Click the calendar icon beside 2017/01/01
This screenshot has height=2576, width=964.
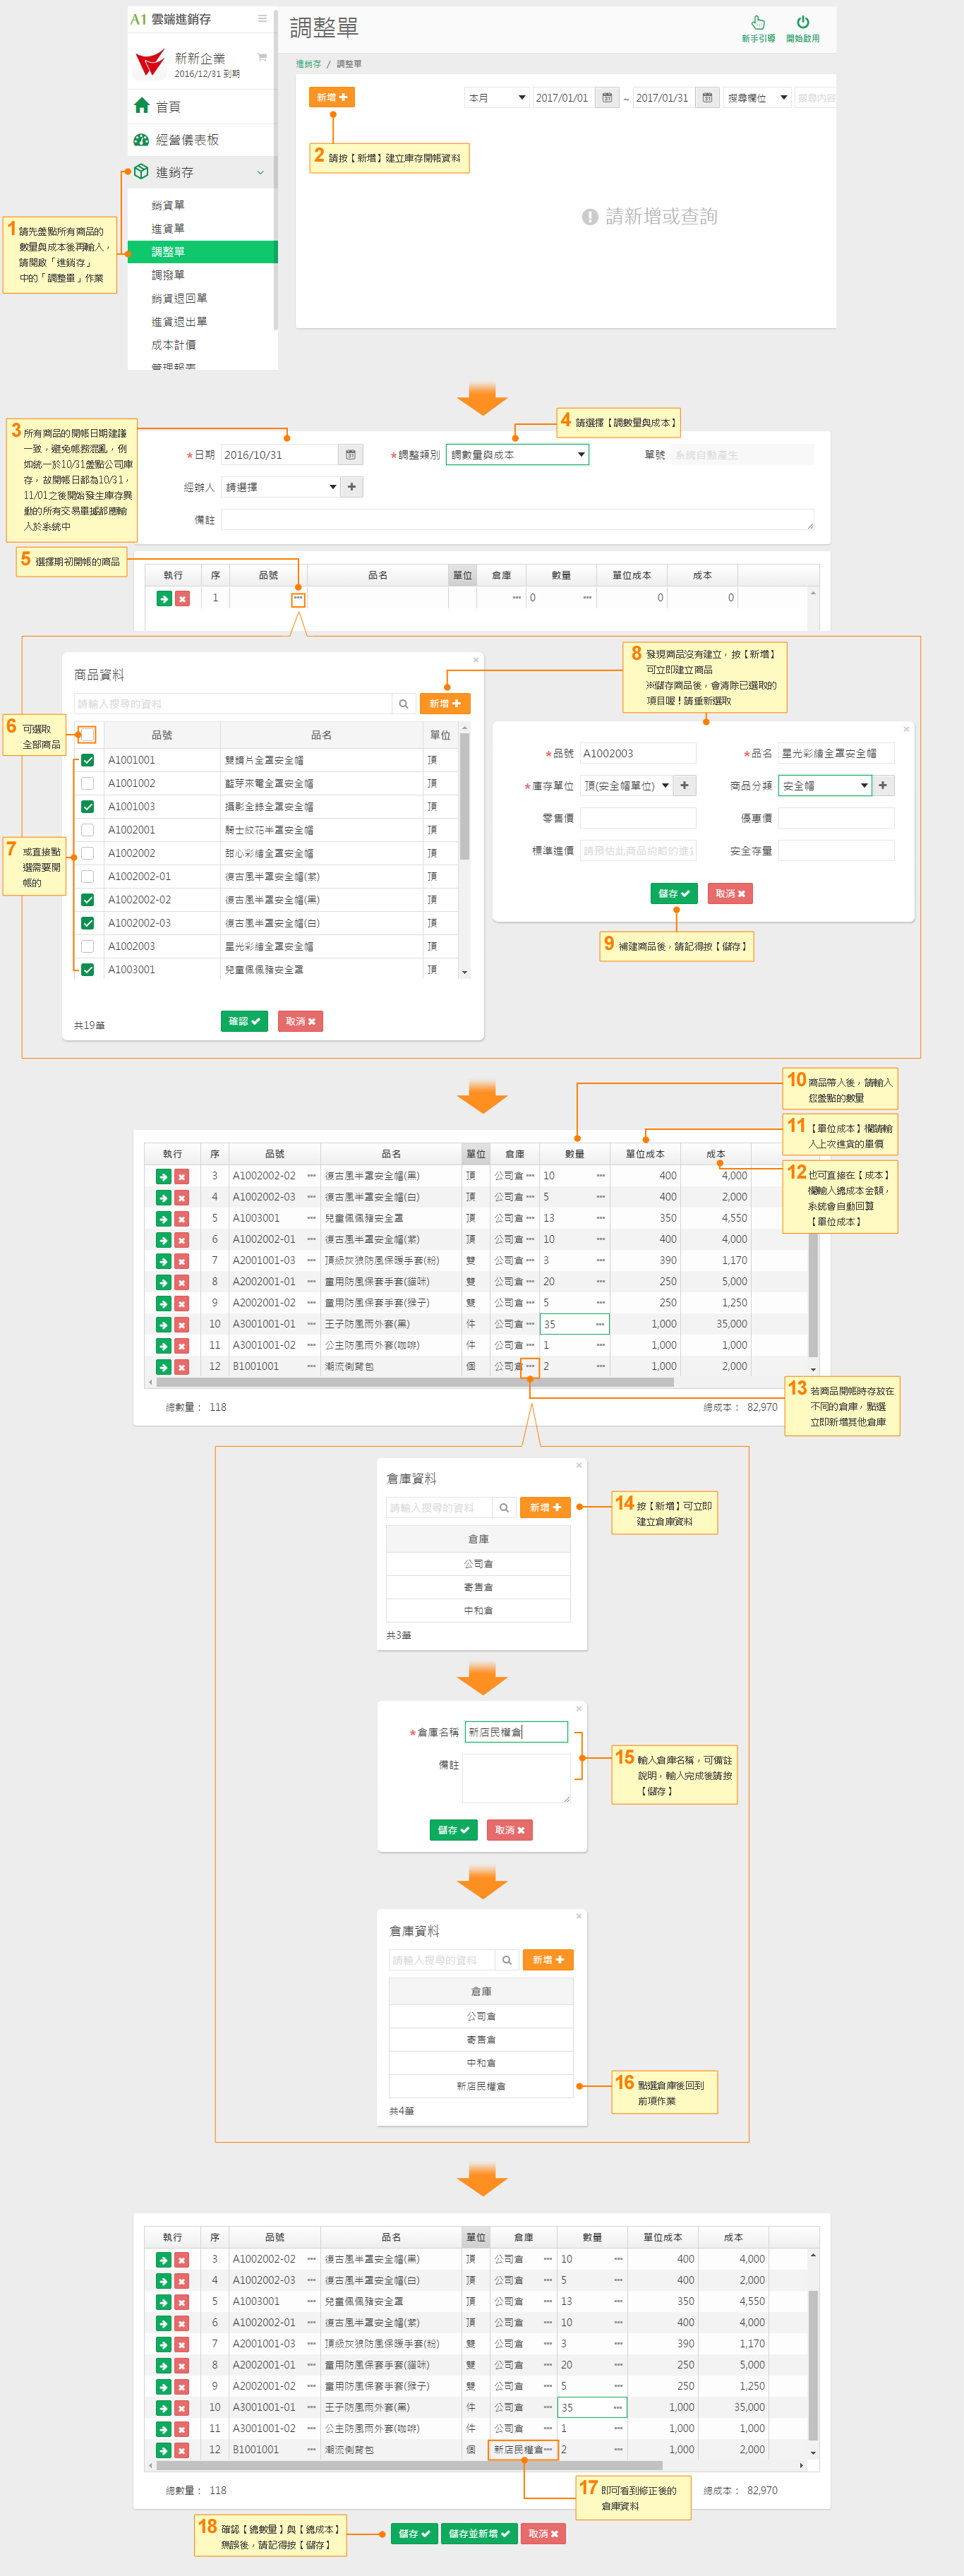607,98
